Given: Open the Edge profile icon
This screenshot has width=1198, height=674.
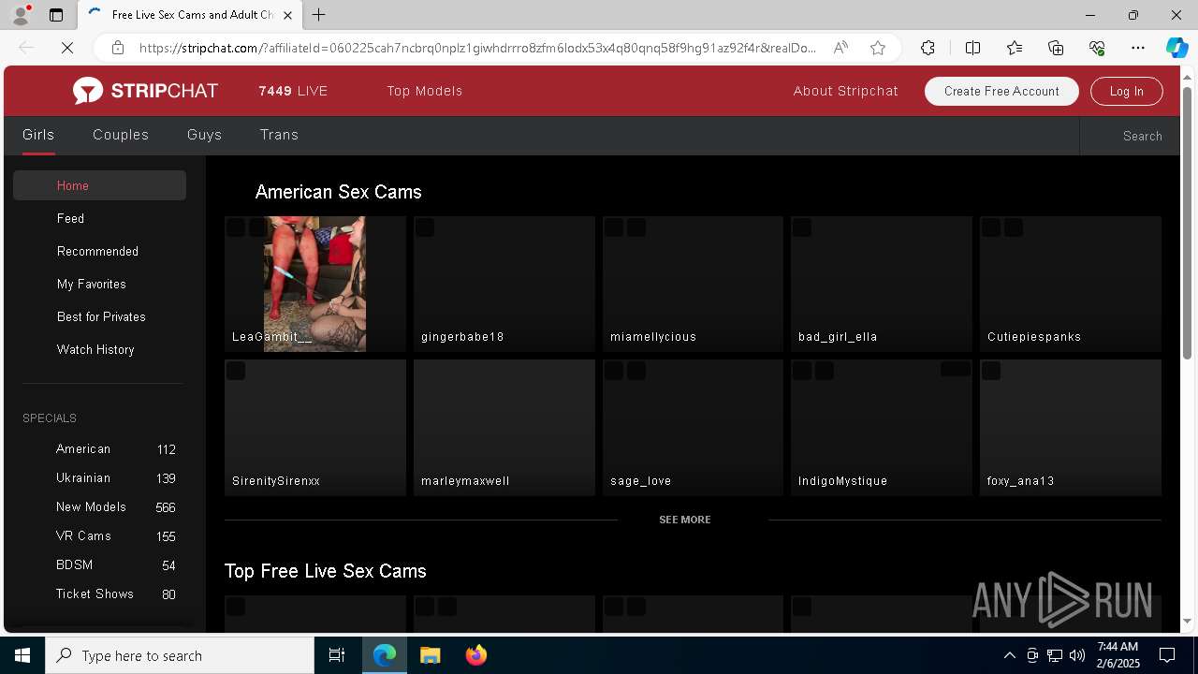Looking at the screenshot, I should [21, 15].
